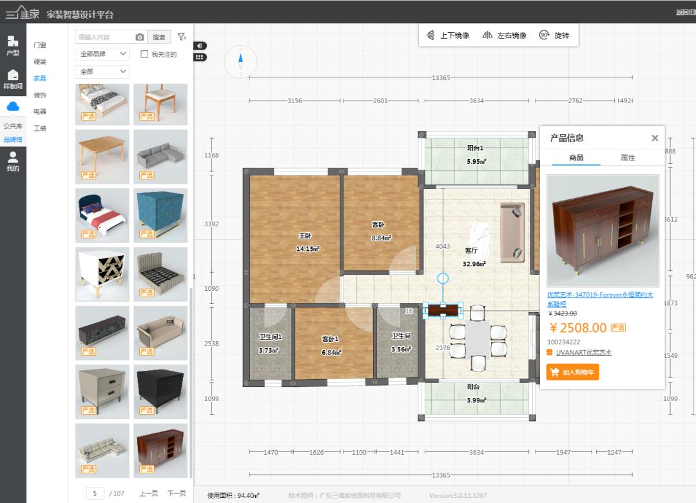Rotate the selected item with 旋转
This screenshot has height=503, width=696.
554,36
